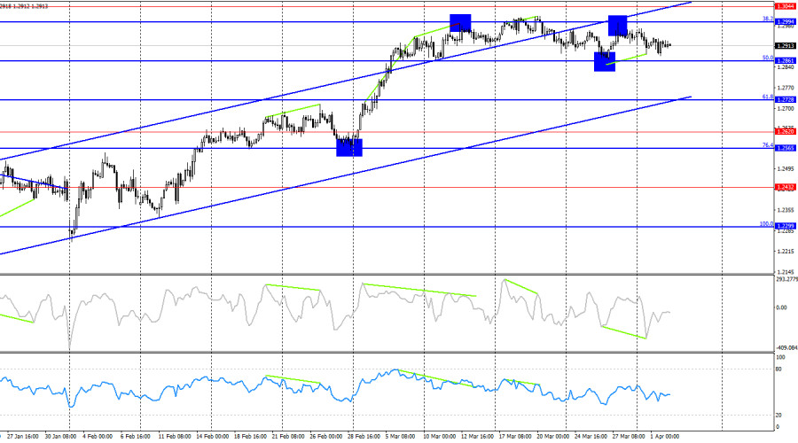798x443 pixels.
Task: Click the 1.2700 price axis value
Action: pos(786,108)
